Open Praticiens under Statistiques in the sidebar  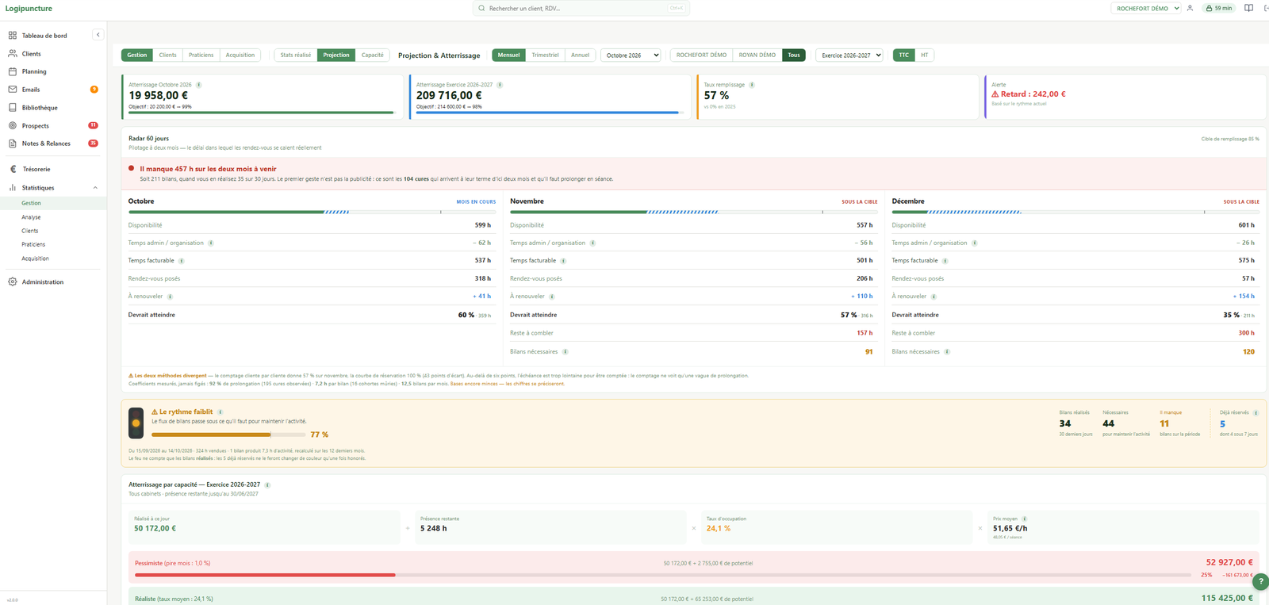click(33, 244)
